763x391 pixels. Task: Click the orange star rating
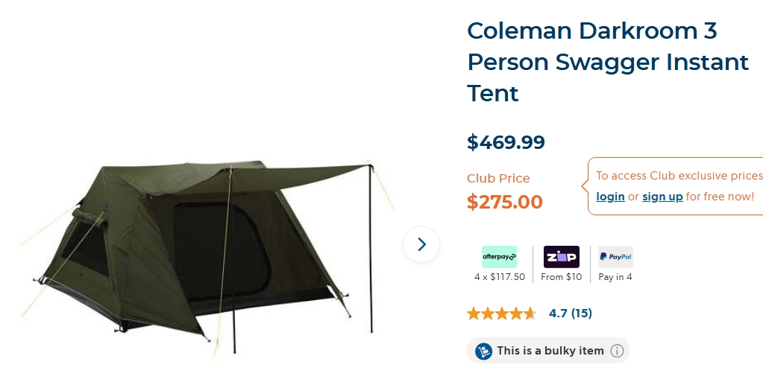tap(501, 314)
